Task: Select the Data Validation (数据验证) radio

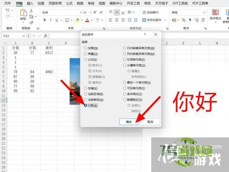Action: [x=124, y=100]
